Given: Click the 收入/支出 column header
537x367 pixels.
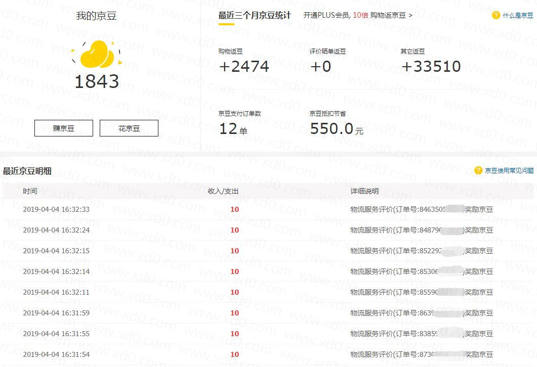Looking at the screenshot, I should coord(223,191).
